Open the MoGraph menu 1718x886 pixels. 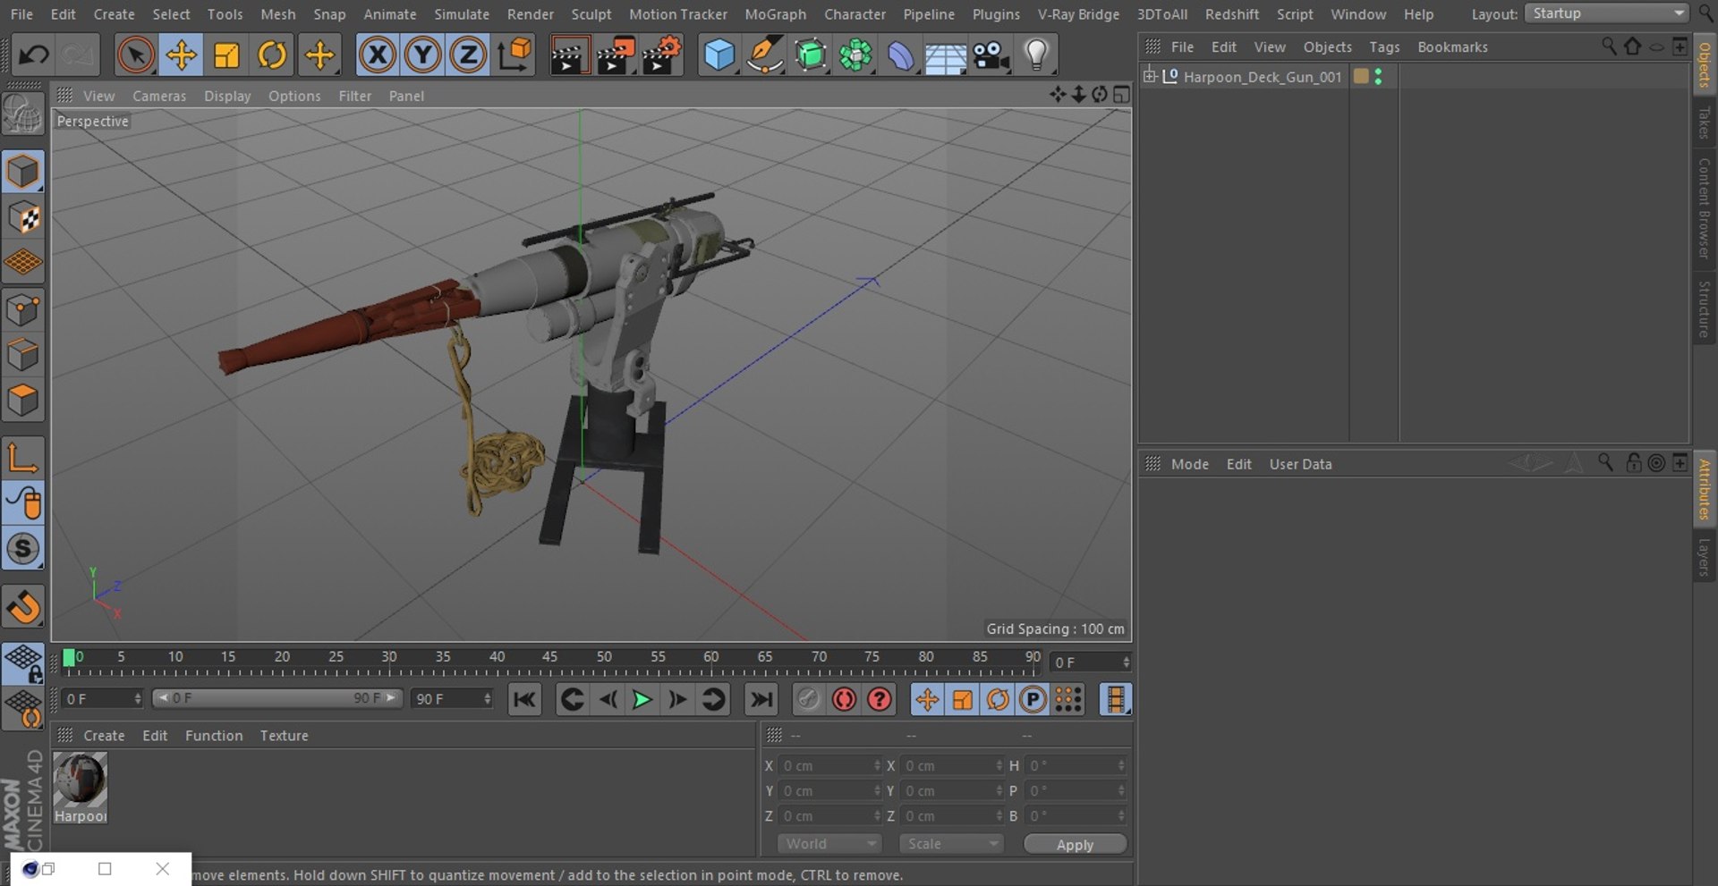coord(775,14)
